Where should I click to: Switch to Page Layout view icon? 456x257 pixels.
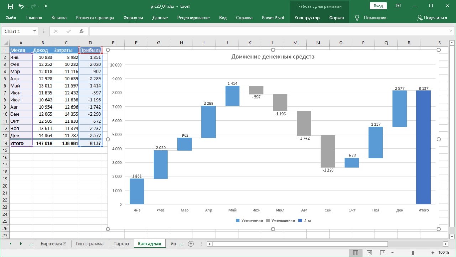click(369, 252)
